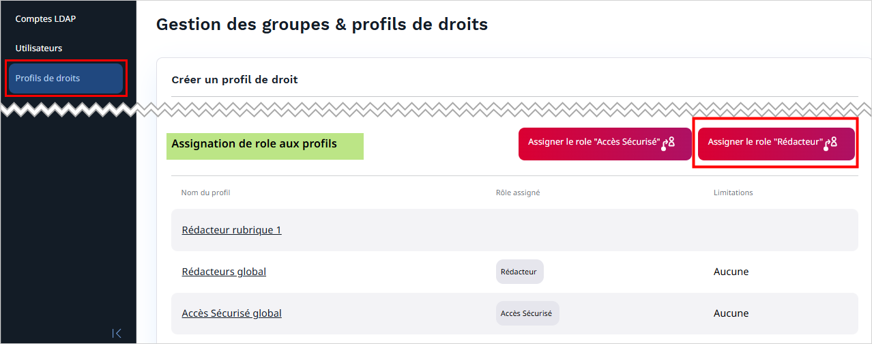
Task: Collapse the sidebar with the arrow icon
Action: [117, 333]
